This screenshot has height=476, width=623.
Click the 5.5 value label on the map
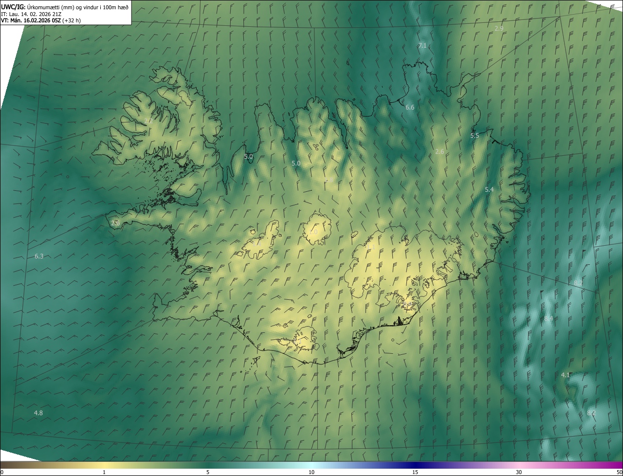point(475,135)
